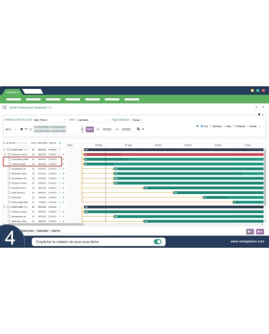Collapse the first Analyse et conce group
269x334 pixels.
[6, 155]
